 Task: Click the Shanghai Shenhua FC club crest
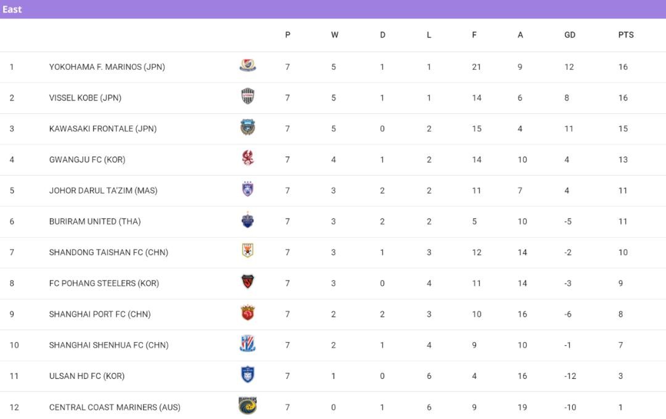248,344
